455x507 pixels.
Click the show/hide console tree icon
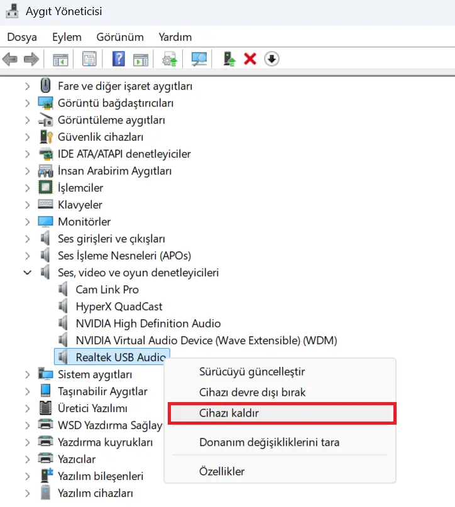pyautogui.click(x=60, y=59)
